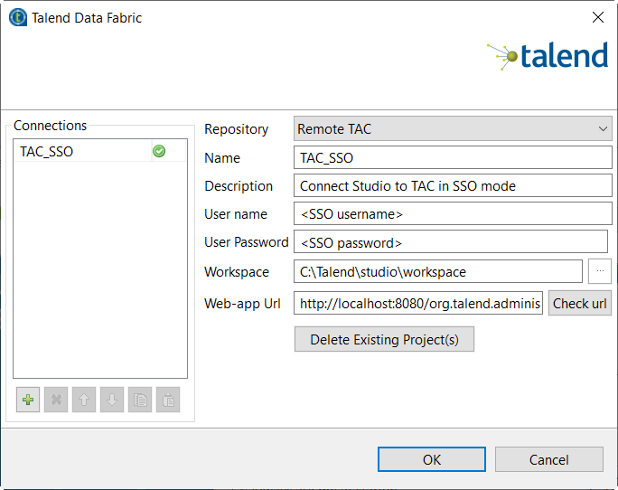The height and width of the screenshot is (490, 618).
Task: Click the User name field
Action: point(453,214)
